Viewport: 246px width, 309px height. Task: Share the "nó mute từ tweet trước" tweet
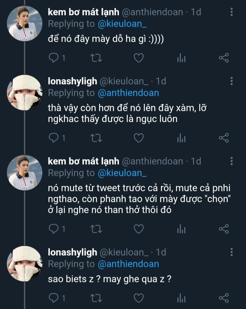(223, 229)
